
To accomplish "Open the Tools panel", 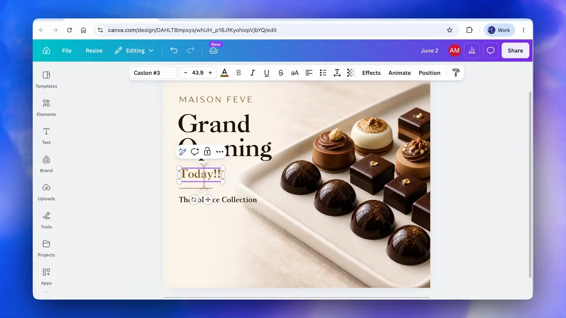I will pyautogui.click(x=46, y=220).
